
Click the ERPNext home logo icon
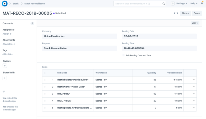tap(5, 3)
